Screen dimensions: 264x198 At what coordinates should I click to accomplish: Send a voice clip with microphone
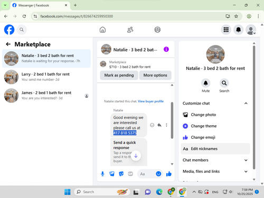pos(102,174)
